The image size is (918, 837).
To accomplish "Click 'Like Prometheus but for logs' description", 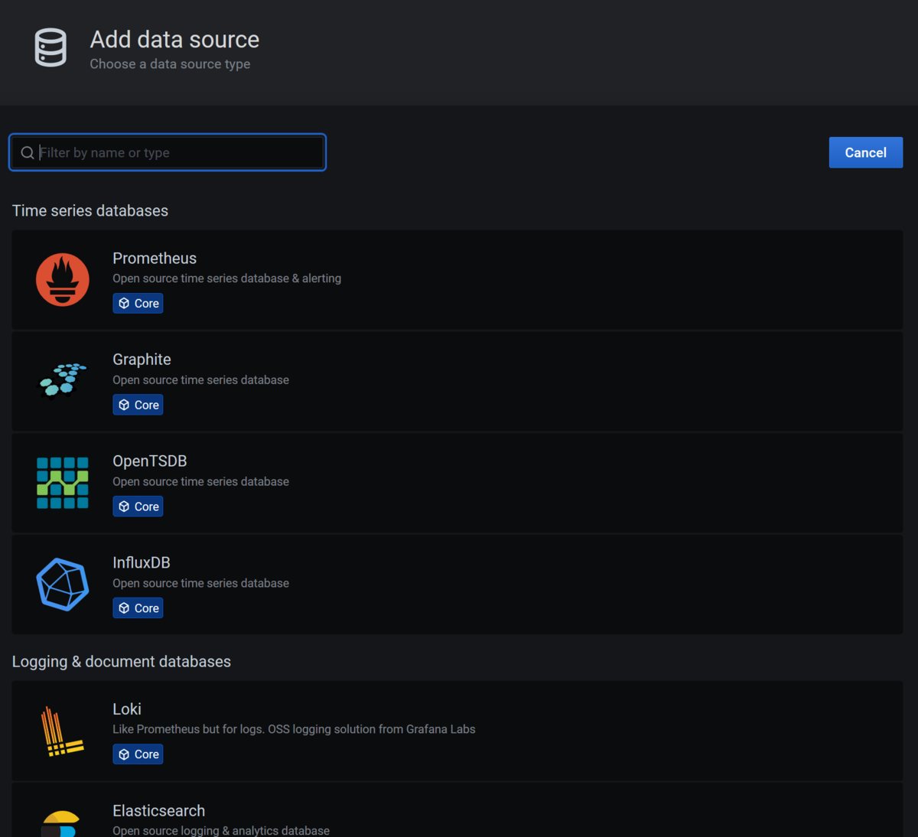I will [294, 729].
